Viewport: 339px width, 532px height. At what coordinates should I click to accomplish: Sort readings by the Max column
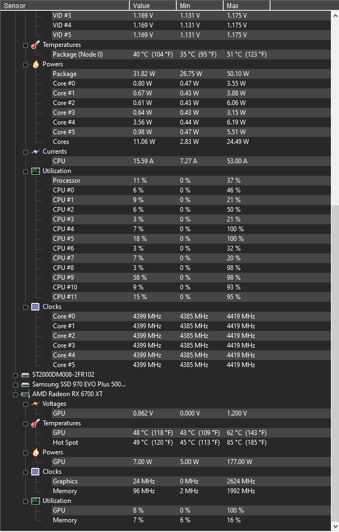click(246, 5)
